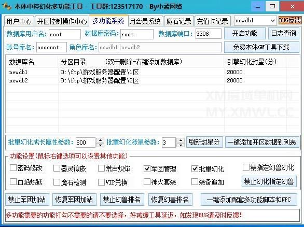The height and width of the screenshot is (227, 304).
Task: Click the 禁止幻兽排名 button
Action: point(122,200)
